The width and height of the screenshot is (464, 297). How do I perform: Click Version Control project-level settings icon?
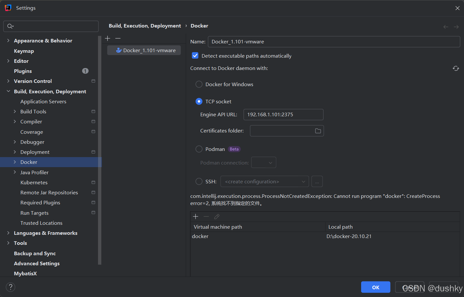93,81
